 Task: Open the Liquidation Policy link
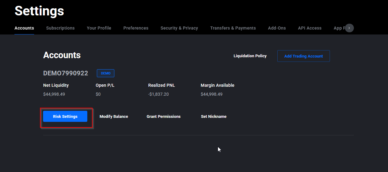(250, 56)
